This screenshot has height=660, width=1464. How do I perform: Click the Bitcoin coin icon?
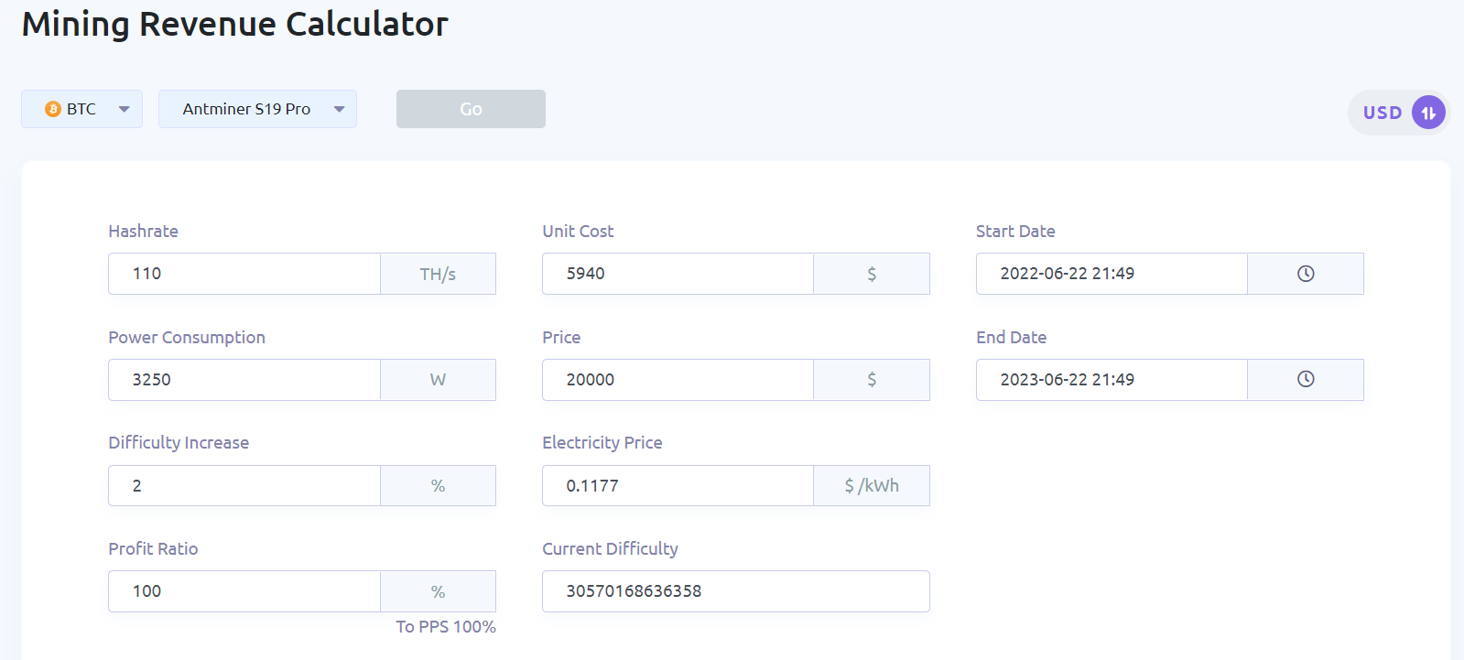[x=53, y=109]
